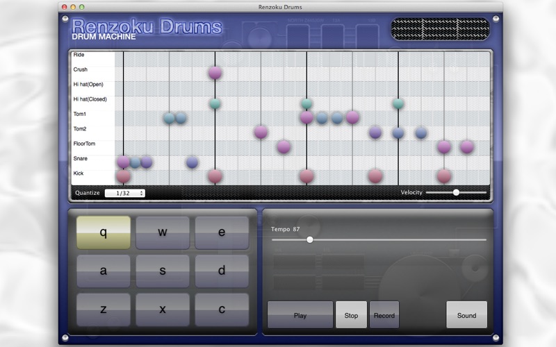Click the Snare row label

tap(80, 159)
